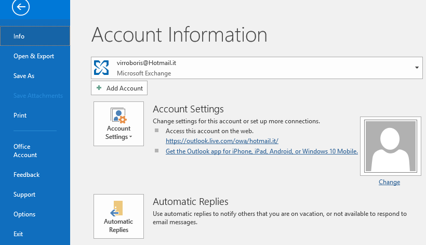Click the profile picture placeholder
Image resolution: width=426 pixels, height=245 pixels.
coord(390,146)
